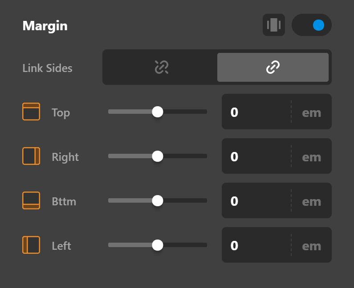Image resolution: width=354 pixels, height=288 pixels.
Task: Open the em unit selector for Right
Action: pyautogui.click(x=312, y=157)
